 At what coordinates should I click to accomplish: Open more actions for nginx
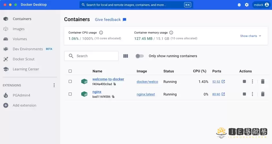252,94
